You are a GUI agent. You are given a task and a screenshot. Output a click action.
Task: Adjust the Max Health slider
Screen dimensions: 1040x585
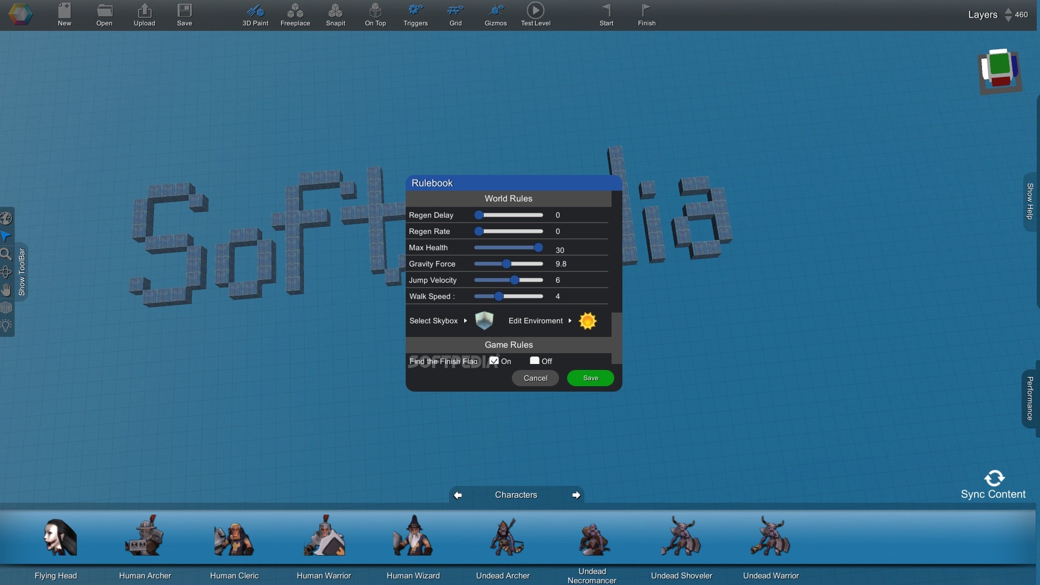(x=509, y=248)
